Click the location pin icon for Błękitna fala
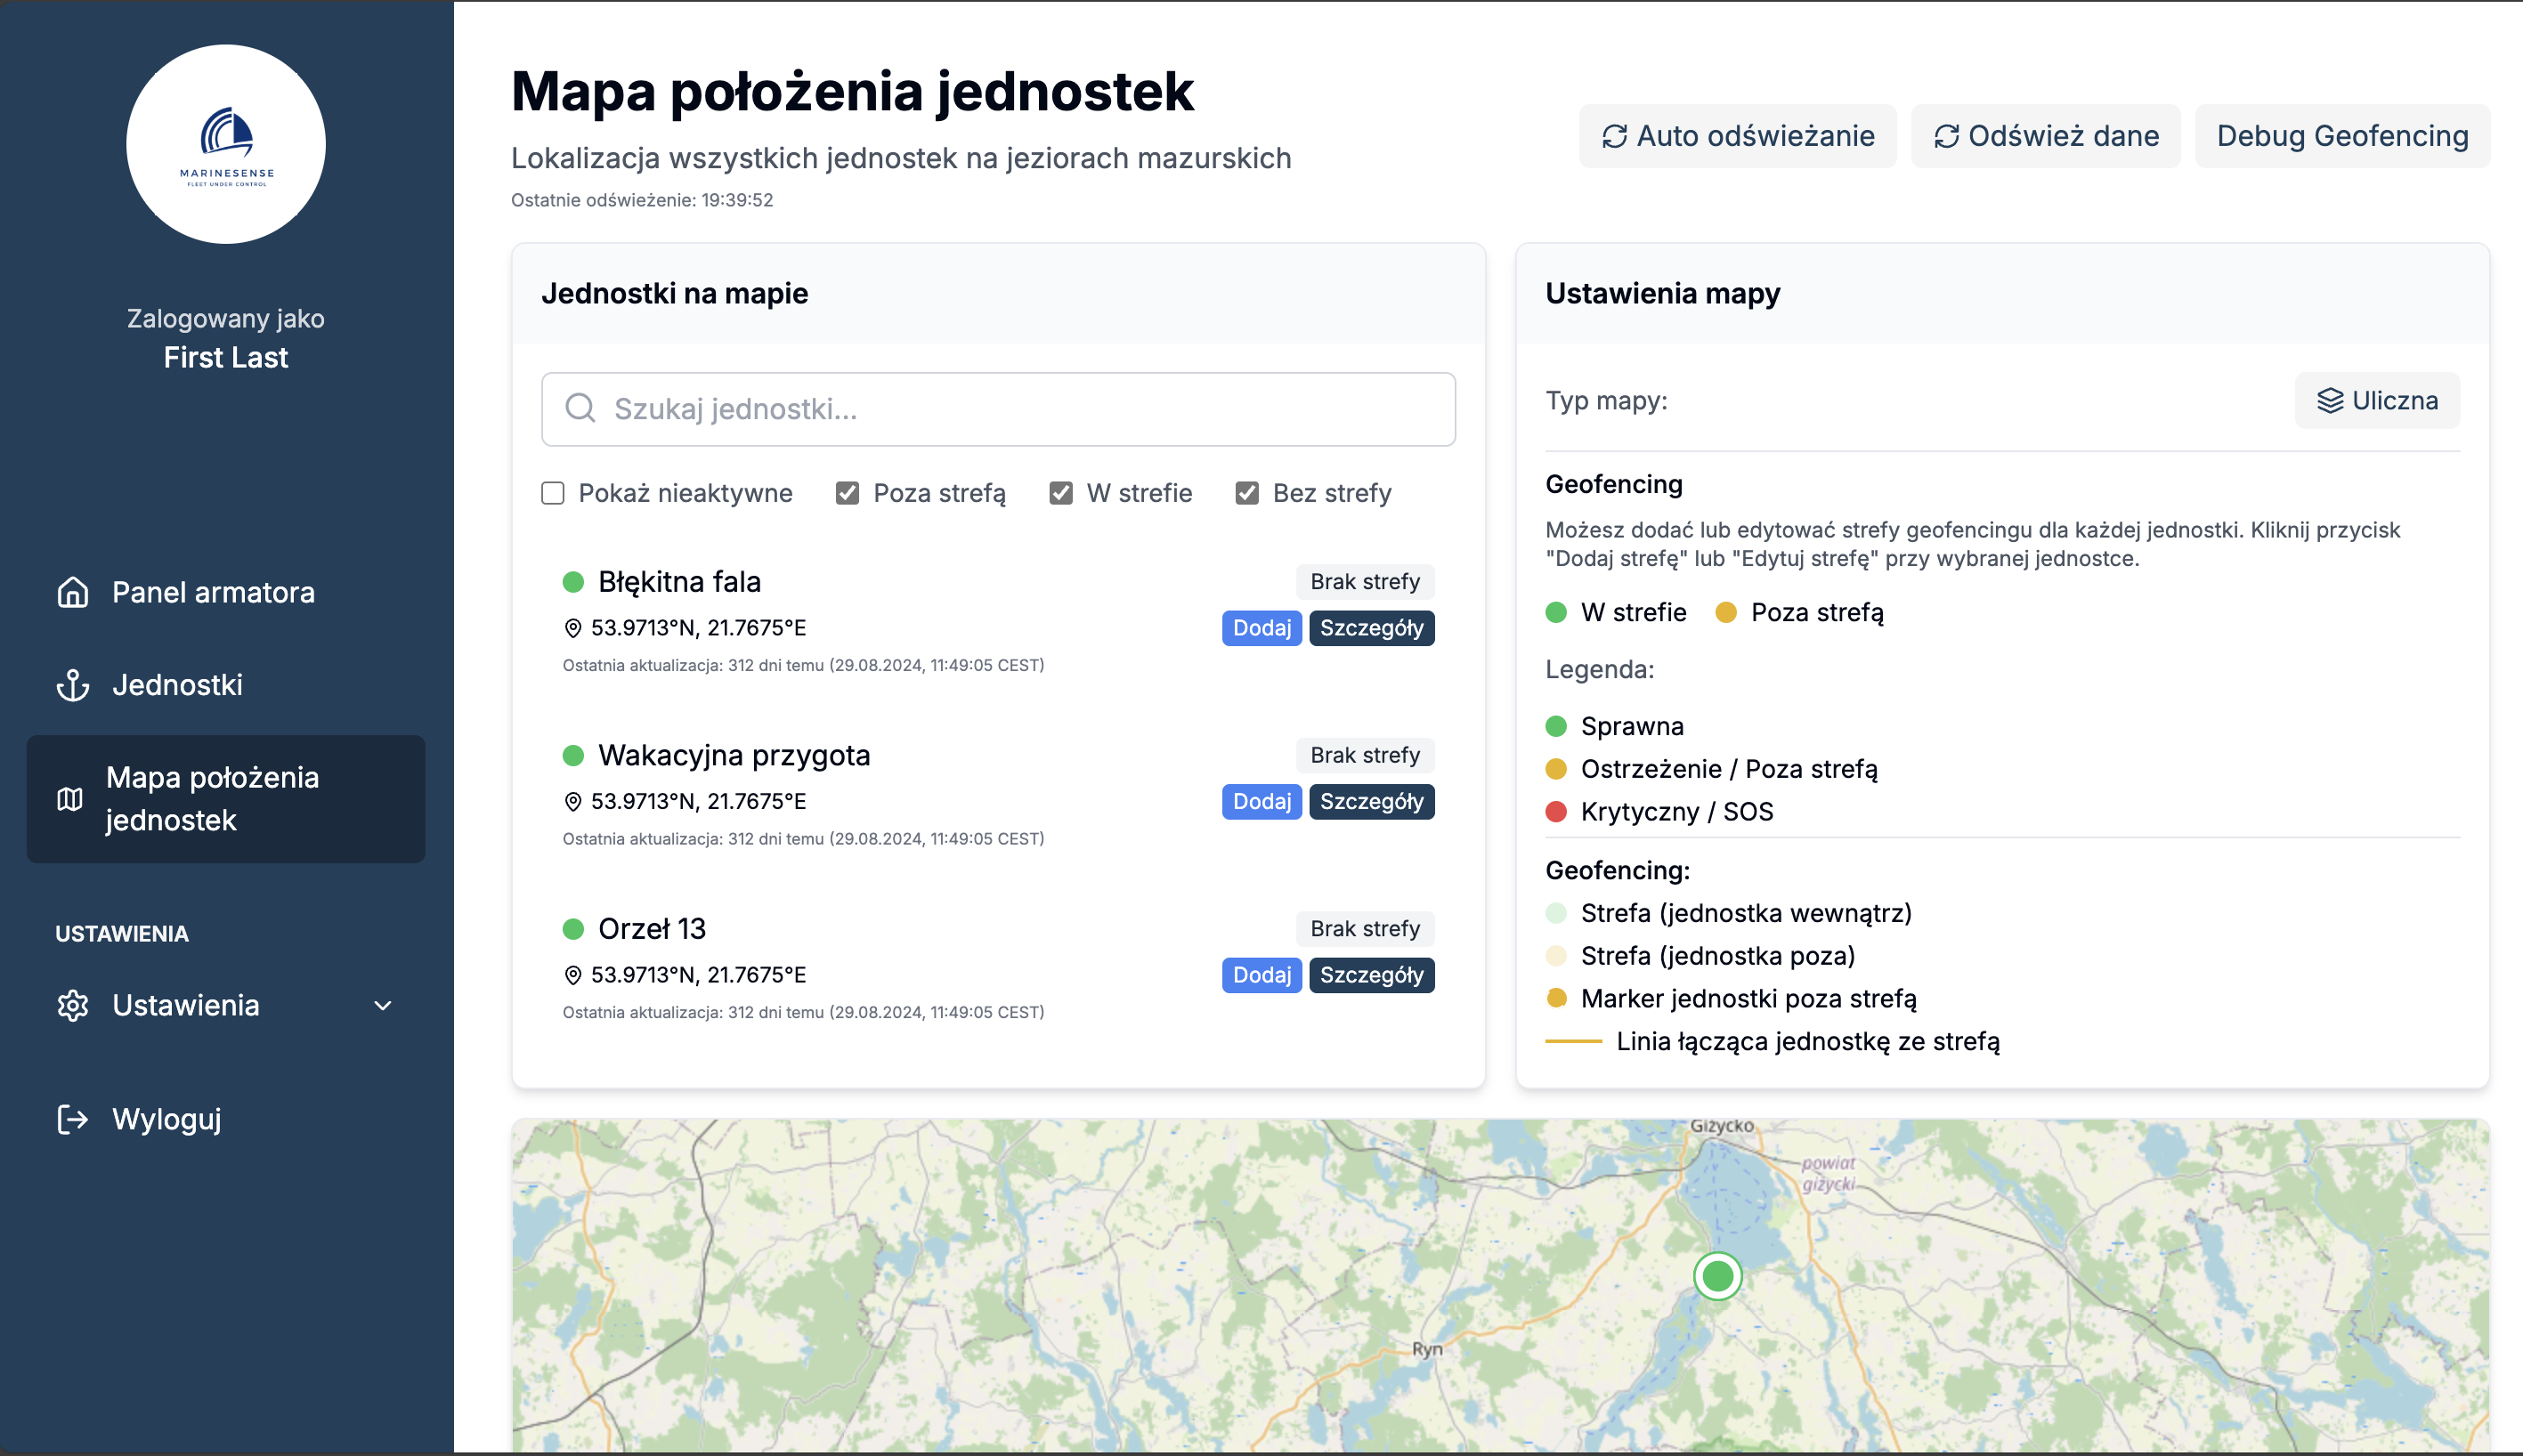The width and height of the screenshot is (2523, 1456). [573, 628]
